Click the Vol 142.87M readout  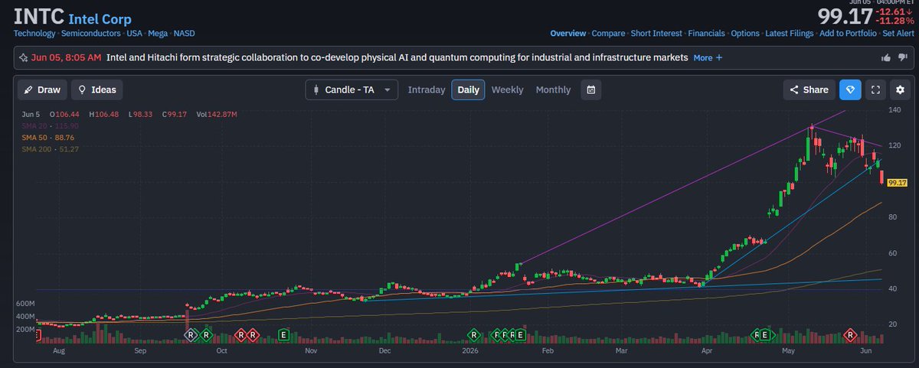217,114
